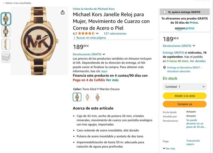Click the orange star rating icons
214x153 pixels.
86,33
